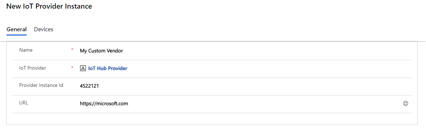The height and width of the screenshot is (135, 426).
Task: Click the red asterisk beside IoT Provider
Action: click(72, 67)
